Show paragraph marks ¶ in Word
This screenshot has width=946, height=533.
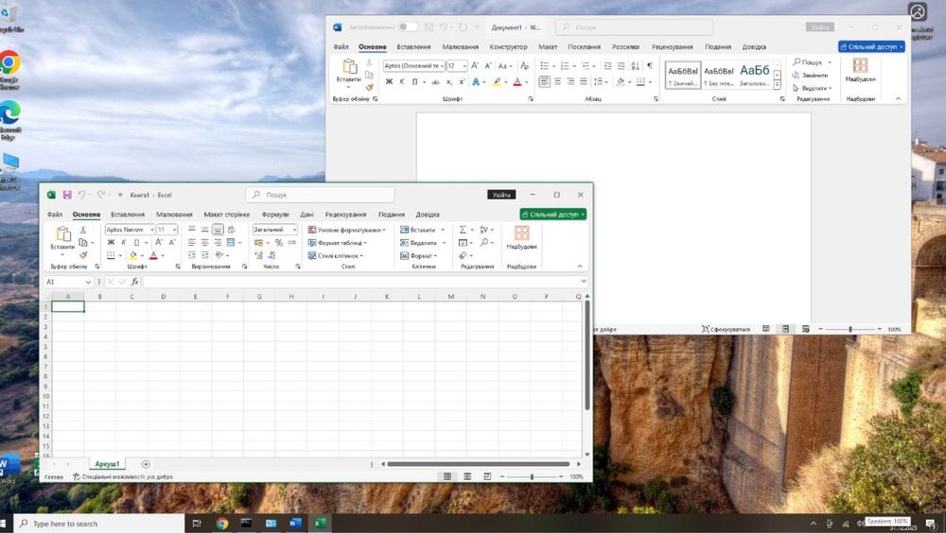pyautogui.click(x=650, y=66)
